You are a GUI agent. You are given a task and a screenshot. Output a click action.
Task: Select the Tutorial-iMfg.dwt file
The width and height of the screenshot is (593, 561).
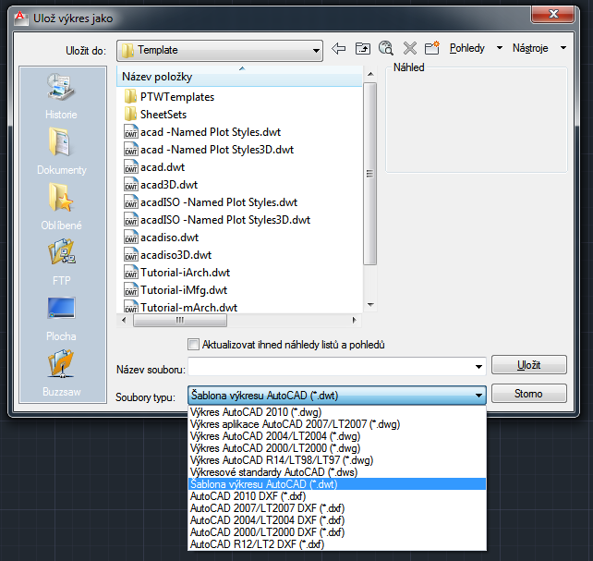175,290
